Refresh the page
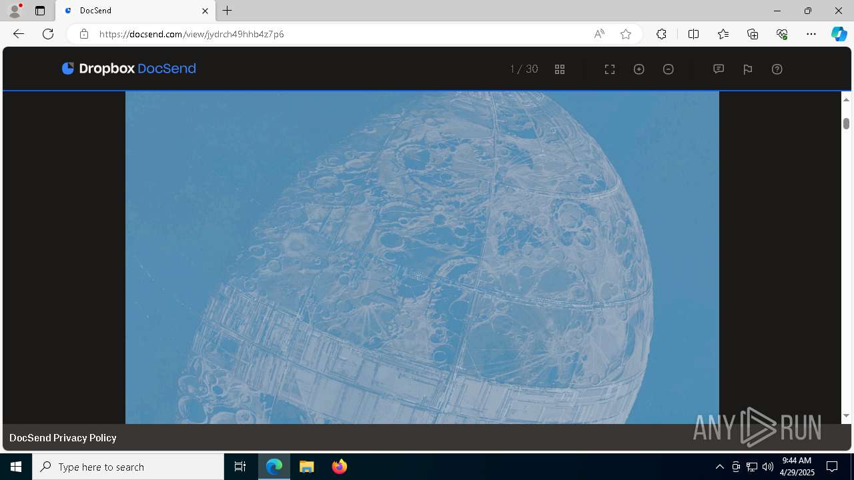The width and height of the screenshot is (854, 480). [x=48, y=34]
